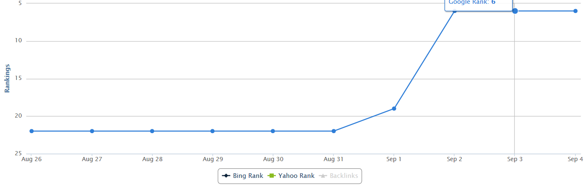Click the highlighted Sep 3 data point
Viewport: 587px width, 185px height.
(515, 10)
